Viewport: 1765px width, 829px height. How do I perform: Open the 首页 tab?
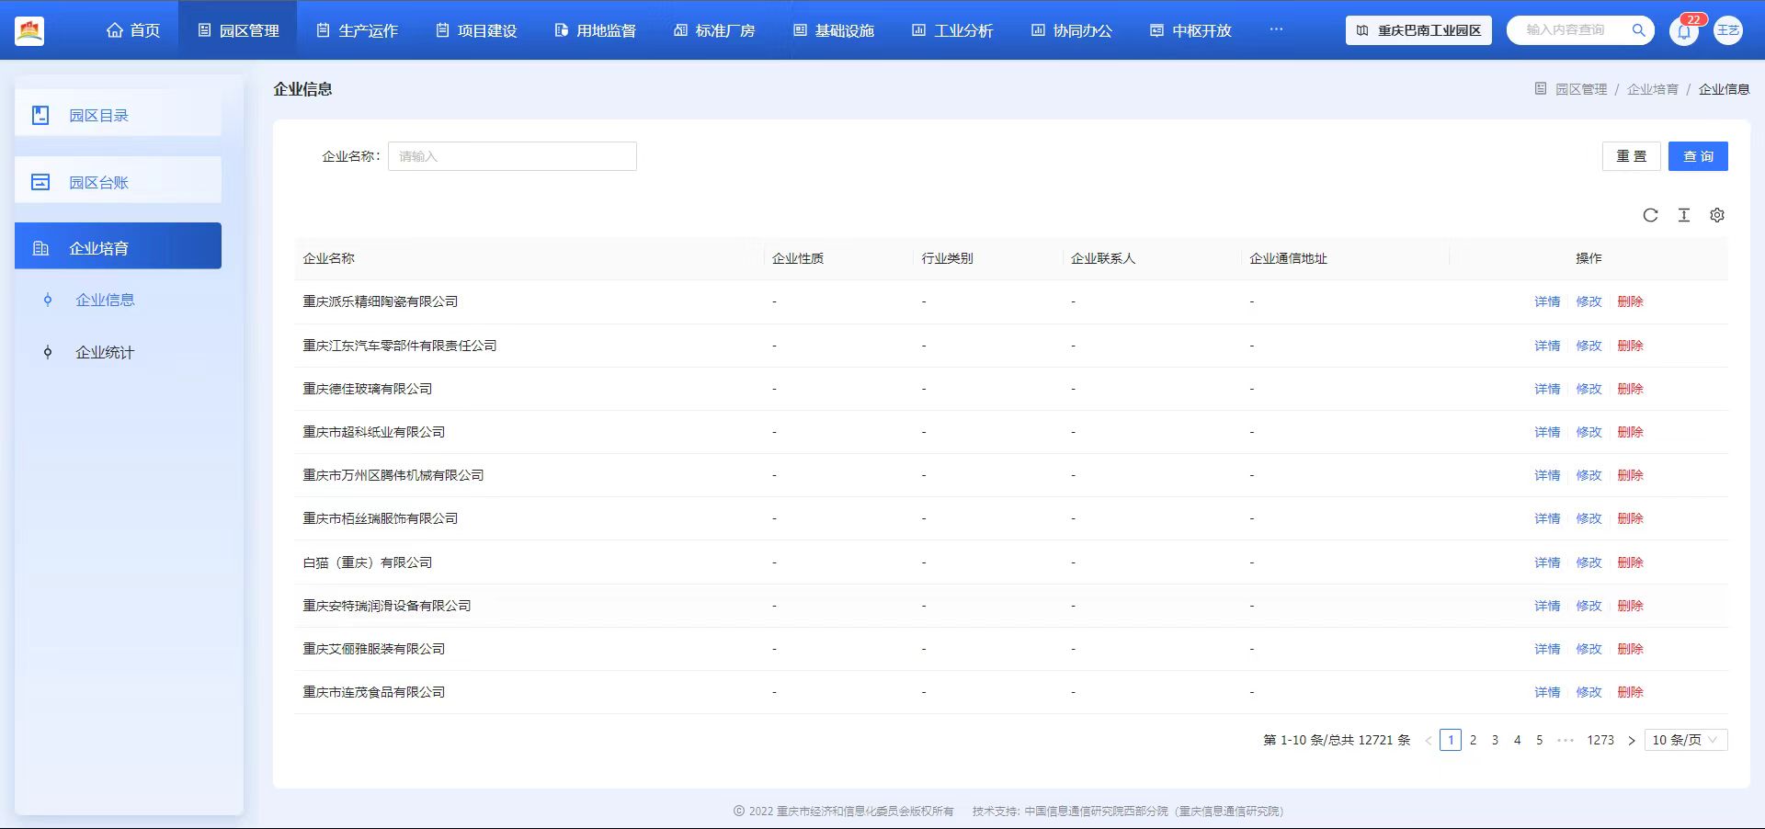point(133,30)
